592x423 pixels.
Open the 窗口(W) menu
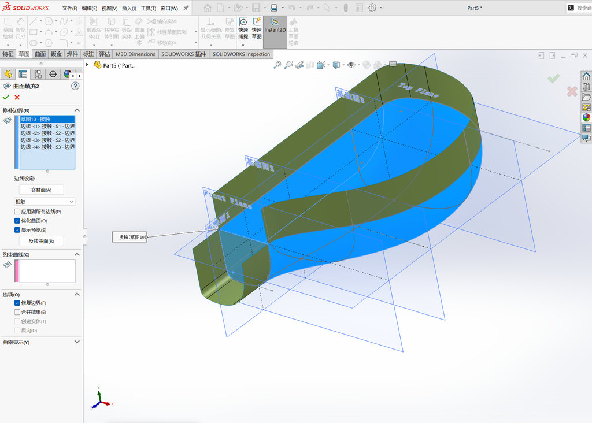tap(169, 8)
